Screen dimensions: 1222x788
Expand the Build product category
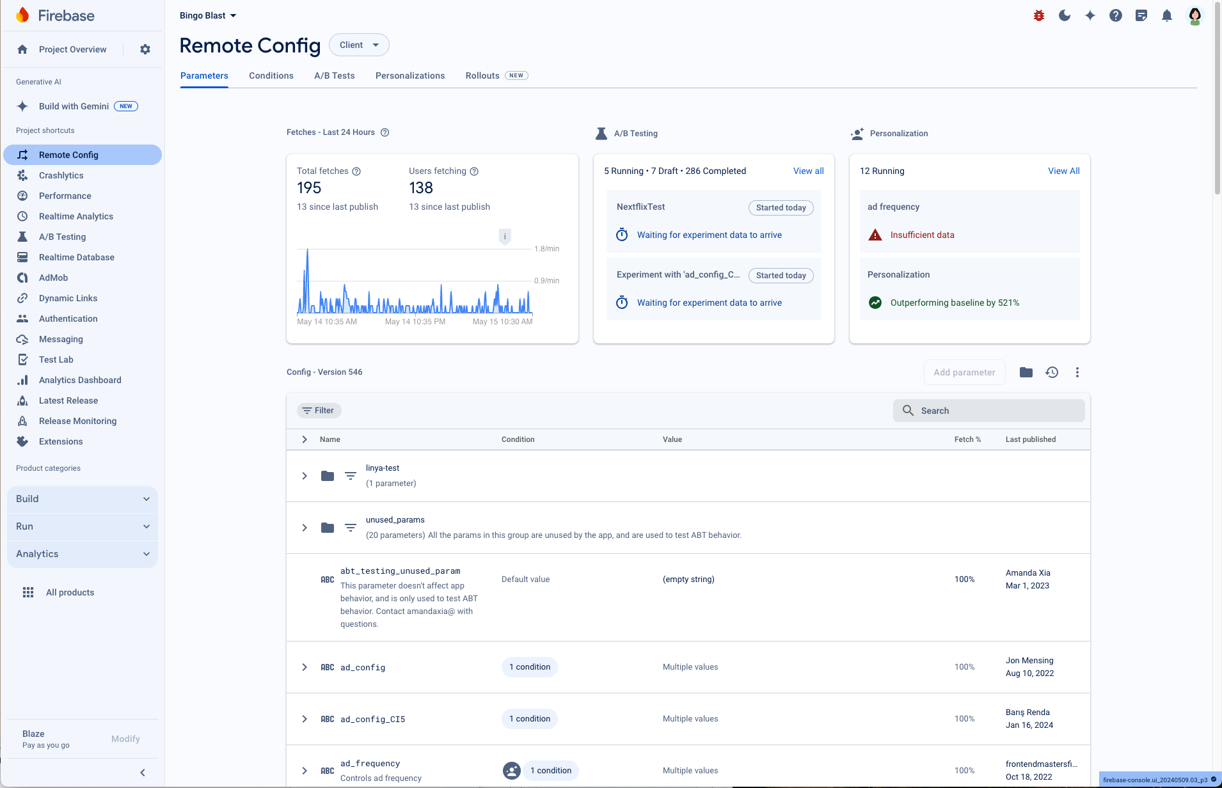pos(83,499)
